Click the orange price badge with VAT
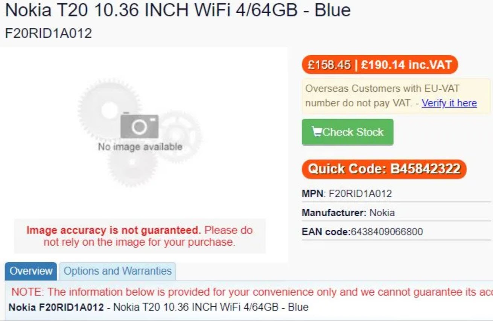Viewport: 493px width, 321px height. point(380,65)
